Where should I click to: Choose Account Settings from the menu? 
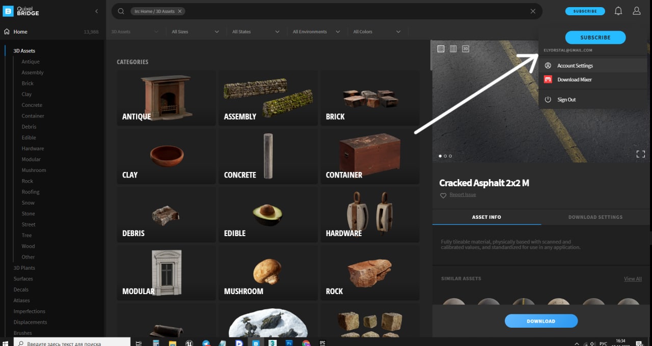[x=575, y=66]
